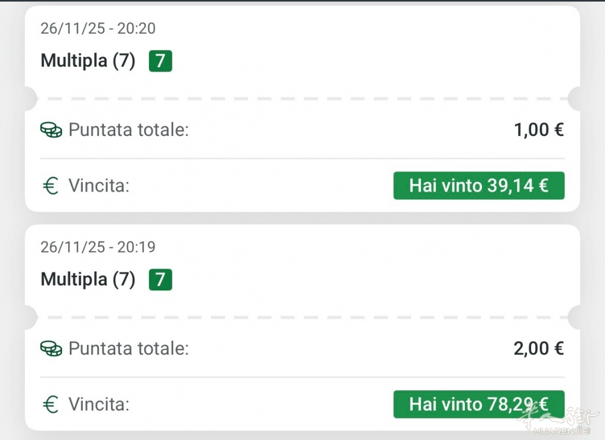Screen dimensions: 605x440
Task: Click "Vincita:" label on the 78,29 € ticket
Action: pyautogui.click(x=99, y=405)
